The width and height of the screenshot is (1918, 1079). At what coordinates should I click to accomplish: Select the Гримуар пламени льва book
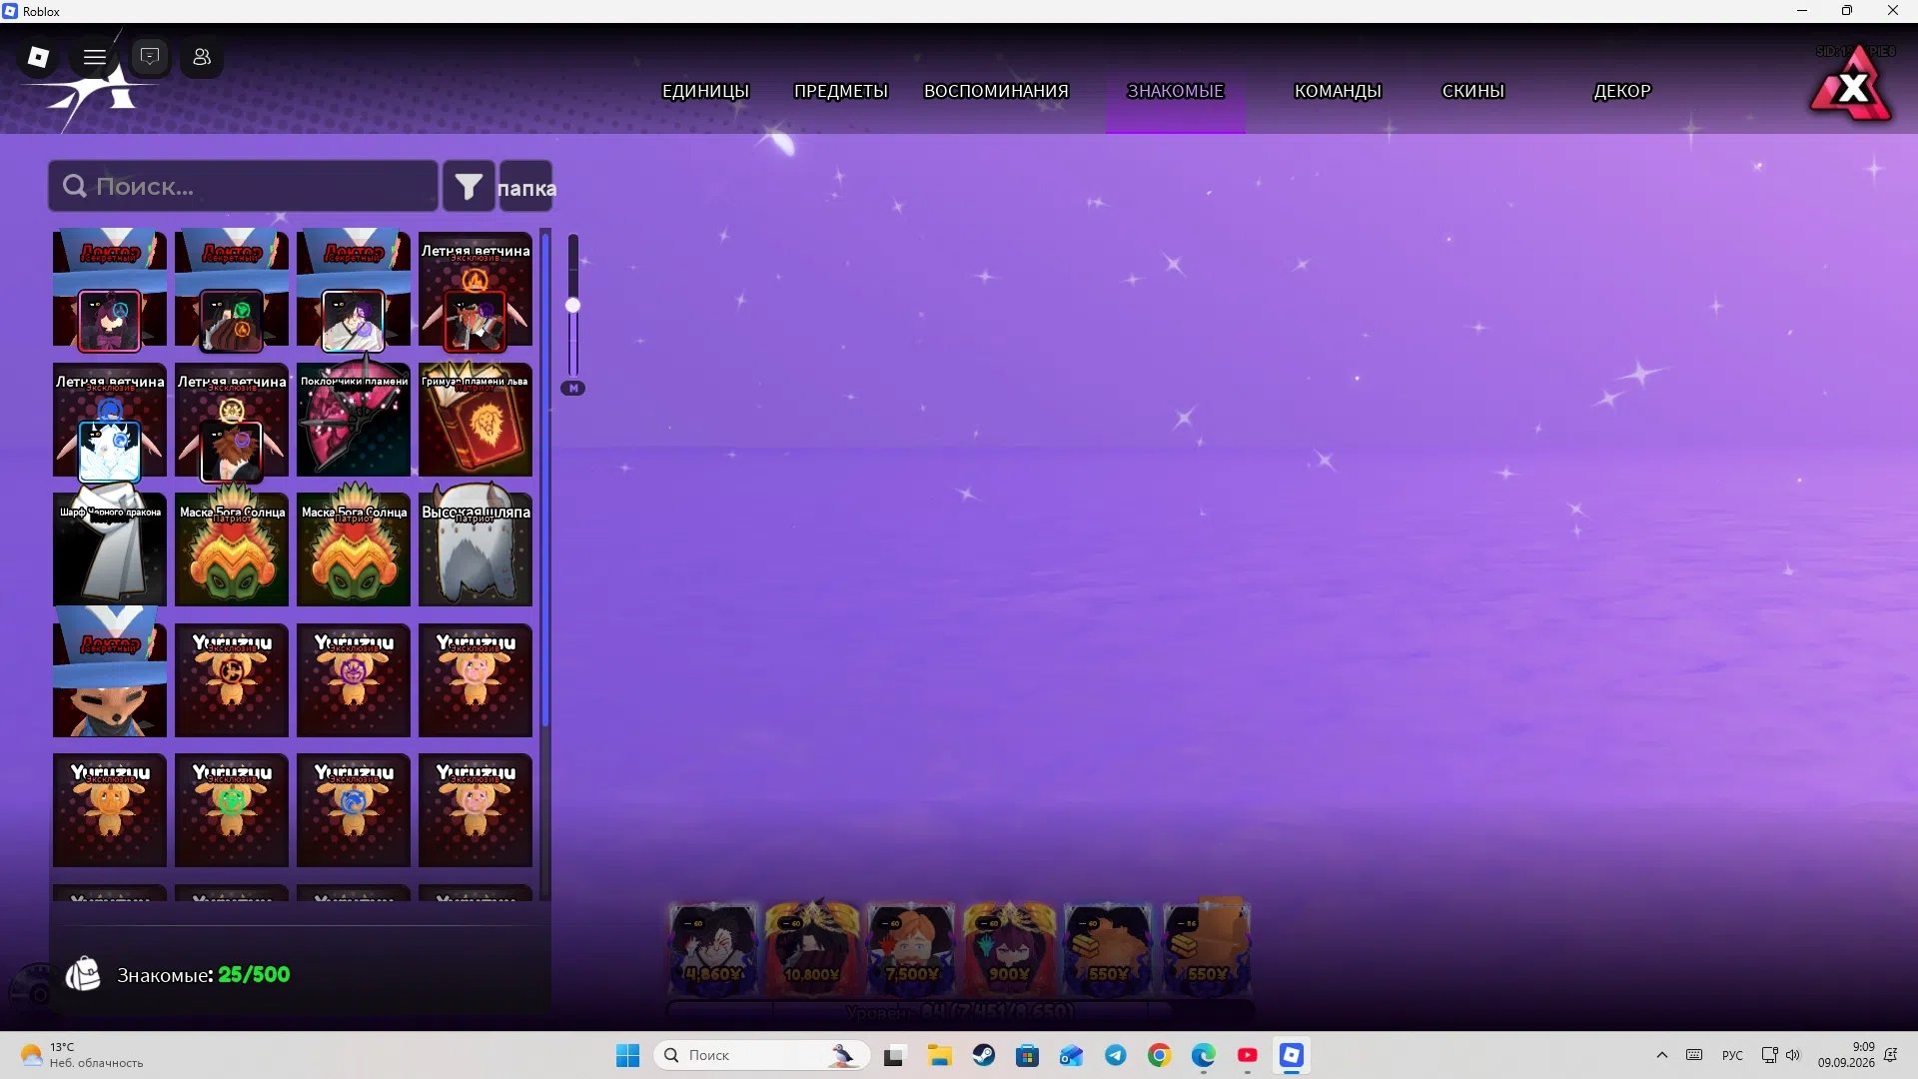(476, 420)
